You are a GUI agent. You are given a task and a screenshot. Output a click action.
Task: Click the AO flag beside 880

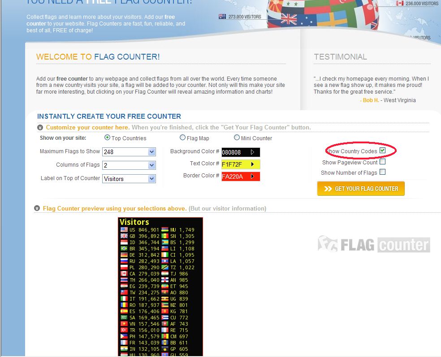[165, 292]
